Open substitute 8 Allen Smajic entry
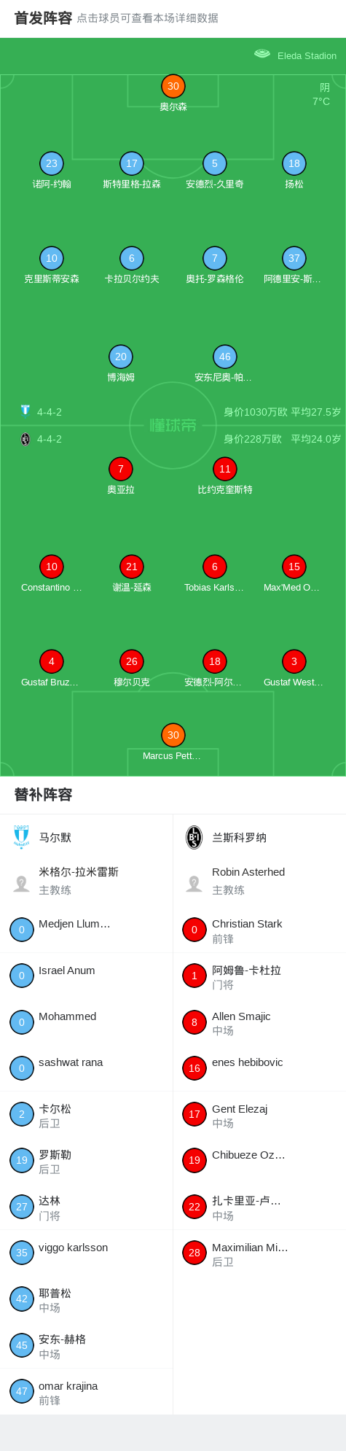Image resolution: width=346 pixels, height=1451 pixels. 259,1022
